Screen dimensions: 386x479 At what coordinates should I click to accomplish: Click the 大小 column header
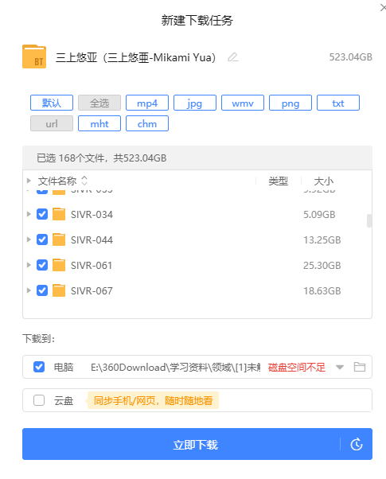click(x=323, y=181)
